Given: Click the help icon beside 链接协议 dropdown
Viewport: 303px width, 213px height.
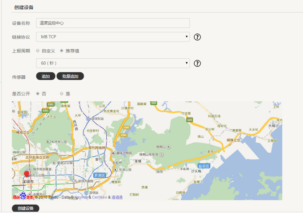Looking at the screenshot, I should pos(197,37).
